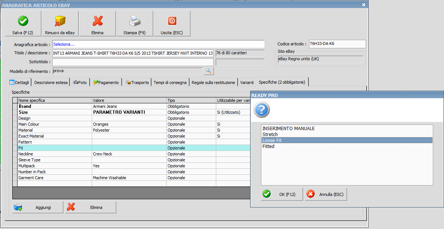This screenshot has height=229, width=444.
Task: Click the Armani Jeans value cell
Action: 129,106
